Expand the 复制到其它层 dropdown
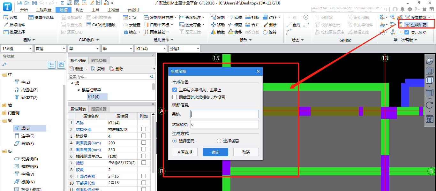Viewport: 436px width, 191px height. (x=175, y=17)
